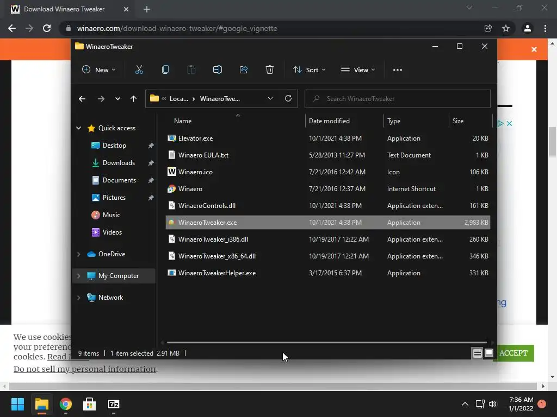
Task: Select the WinaeroTweaker_i386.dll file
Action: point(328,239)
